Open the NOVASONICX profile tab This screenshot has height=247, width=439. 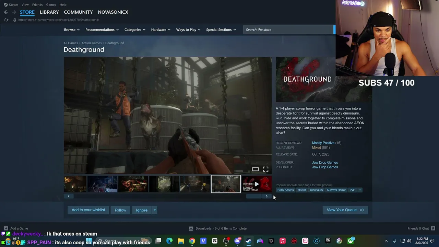113,12
